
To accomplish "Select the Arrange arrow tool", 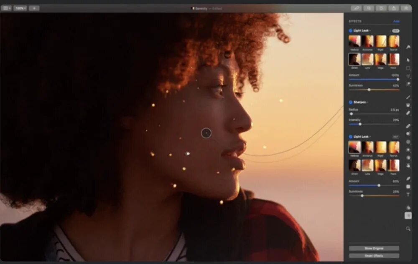I will [408, 60].
